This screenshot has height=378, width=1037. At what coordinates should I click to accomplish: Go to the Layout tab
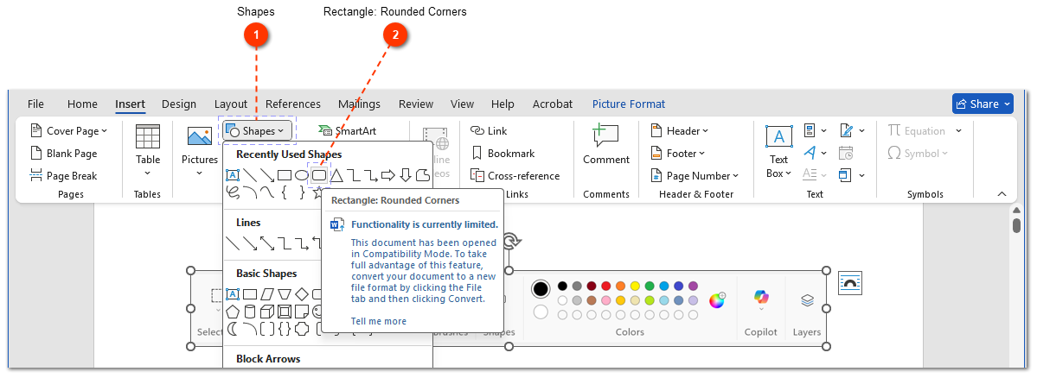pos(231,104)
